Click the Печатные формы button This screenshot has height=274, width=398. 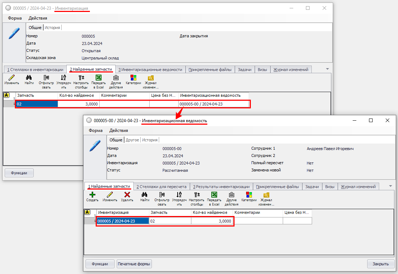click(134, 264)
